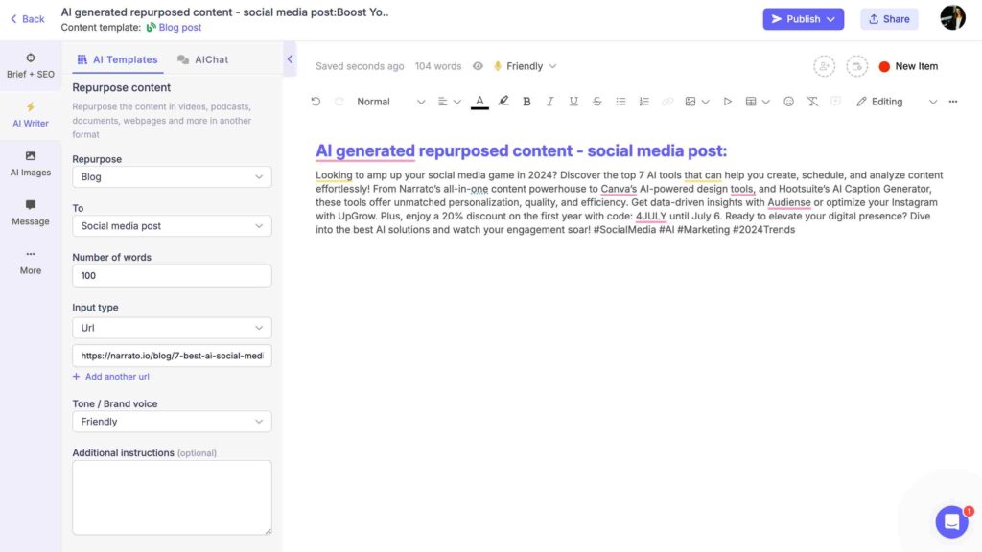Insert a numbered list

[x=643, y=102]
